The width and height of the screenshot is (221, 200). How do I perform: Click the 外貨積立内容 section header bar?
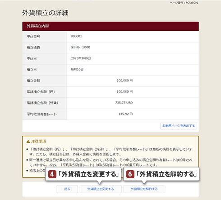(110, 26)
